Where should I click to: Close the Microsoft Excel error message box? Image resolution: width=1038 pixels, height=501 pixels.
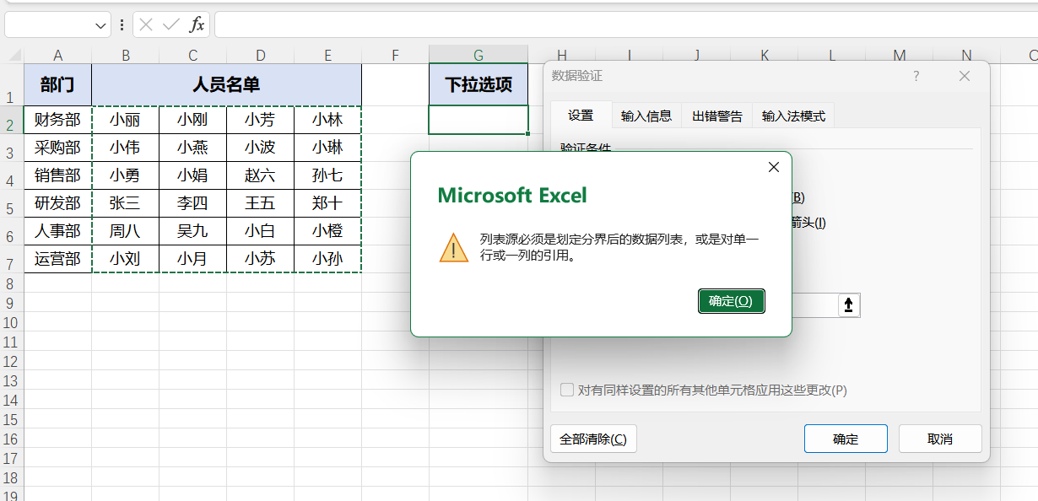(x=773, y=168)
